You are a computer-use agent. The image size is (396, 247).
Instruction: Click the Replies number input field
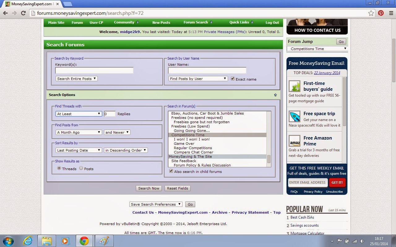[110, 114]
